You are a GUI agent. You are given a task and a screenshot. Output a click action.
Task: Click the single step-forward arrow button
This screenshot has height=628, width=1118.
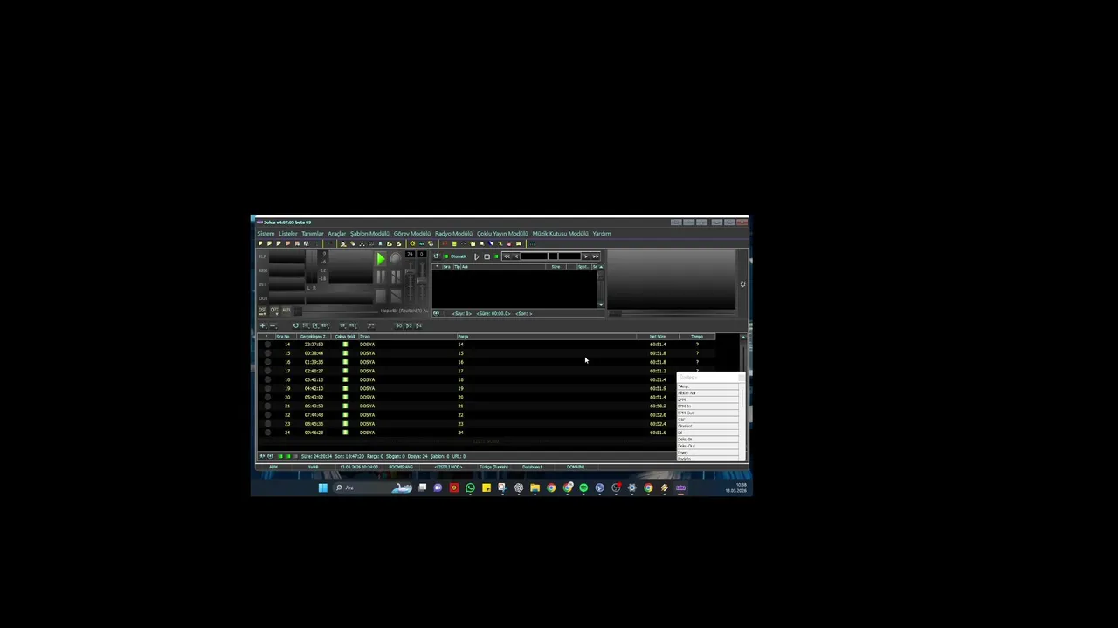(586, 256)
